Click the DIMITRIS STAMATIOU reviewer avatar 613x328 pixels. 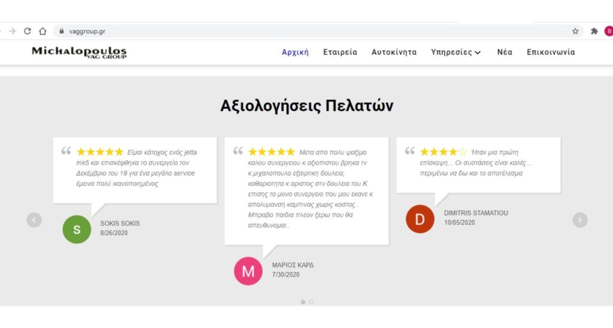point(420,219)
